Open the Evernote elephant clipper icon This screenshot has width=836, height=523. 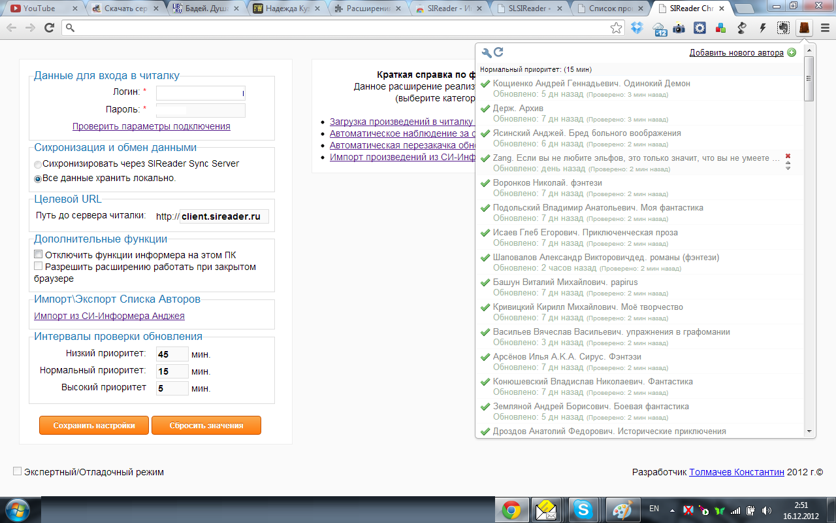point(782,28)
